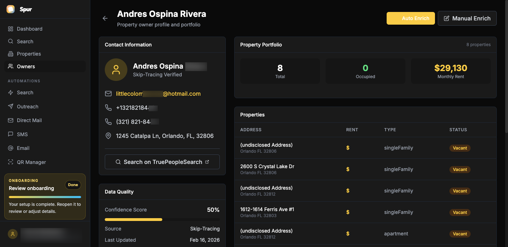This screenshot has height=247, width=508.
Task: Click the external link icon on TruePeopleSearch
Action: 207,162
